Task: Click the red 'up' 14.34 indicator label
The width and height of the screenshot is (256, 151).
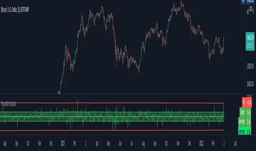Action: (247, 102)
